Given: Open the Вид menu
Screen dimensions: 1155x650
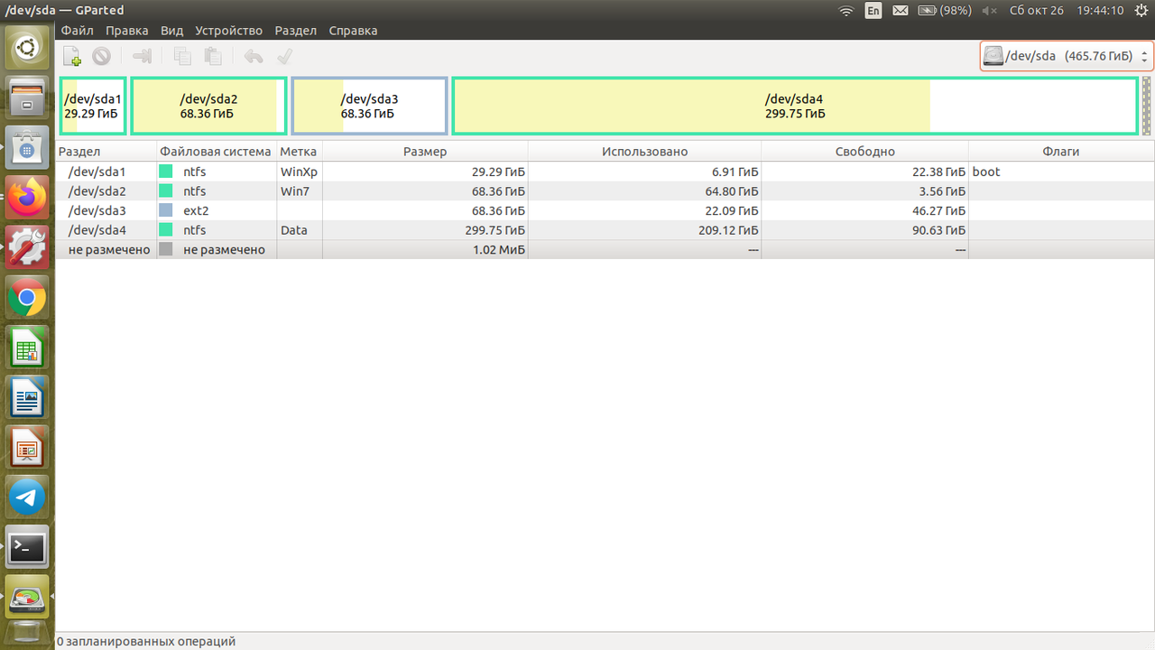Looking at the screenshot, I should pyautogui.click(x=171, y=31).
